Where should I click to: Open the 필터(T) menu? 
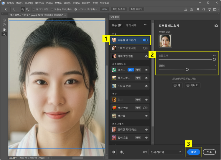pyautogui.click(x=67, y=3)
